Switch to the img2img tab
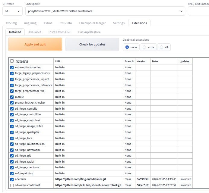Screen dimensions: 209x193 (x=30, y=23)
